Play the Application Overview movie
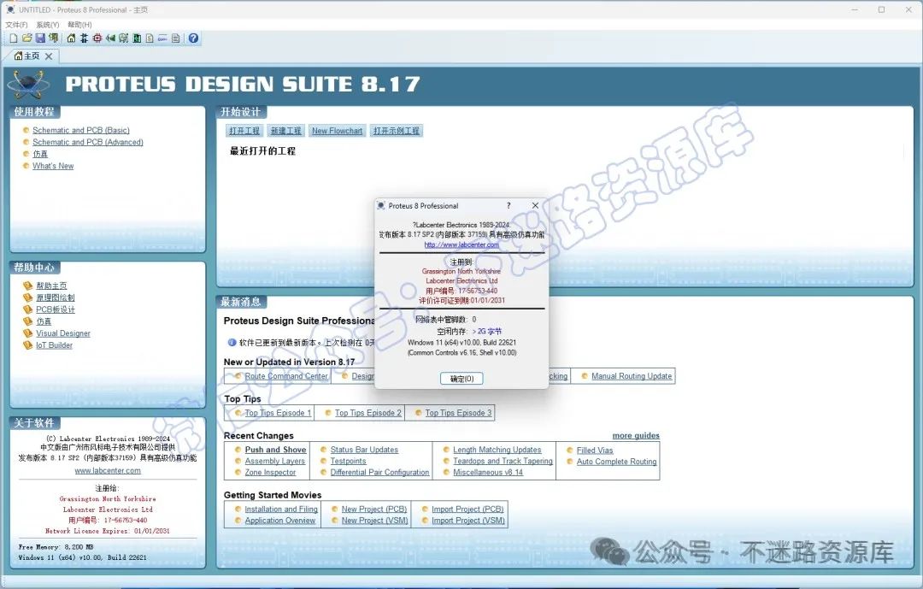The image size is (923, 589). pos(280,521)
